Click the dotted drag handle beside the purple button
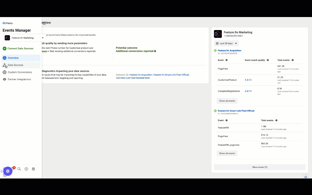The height and width of the screenshot is (195, 312). (x=2, y=171)
